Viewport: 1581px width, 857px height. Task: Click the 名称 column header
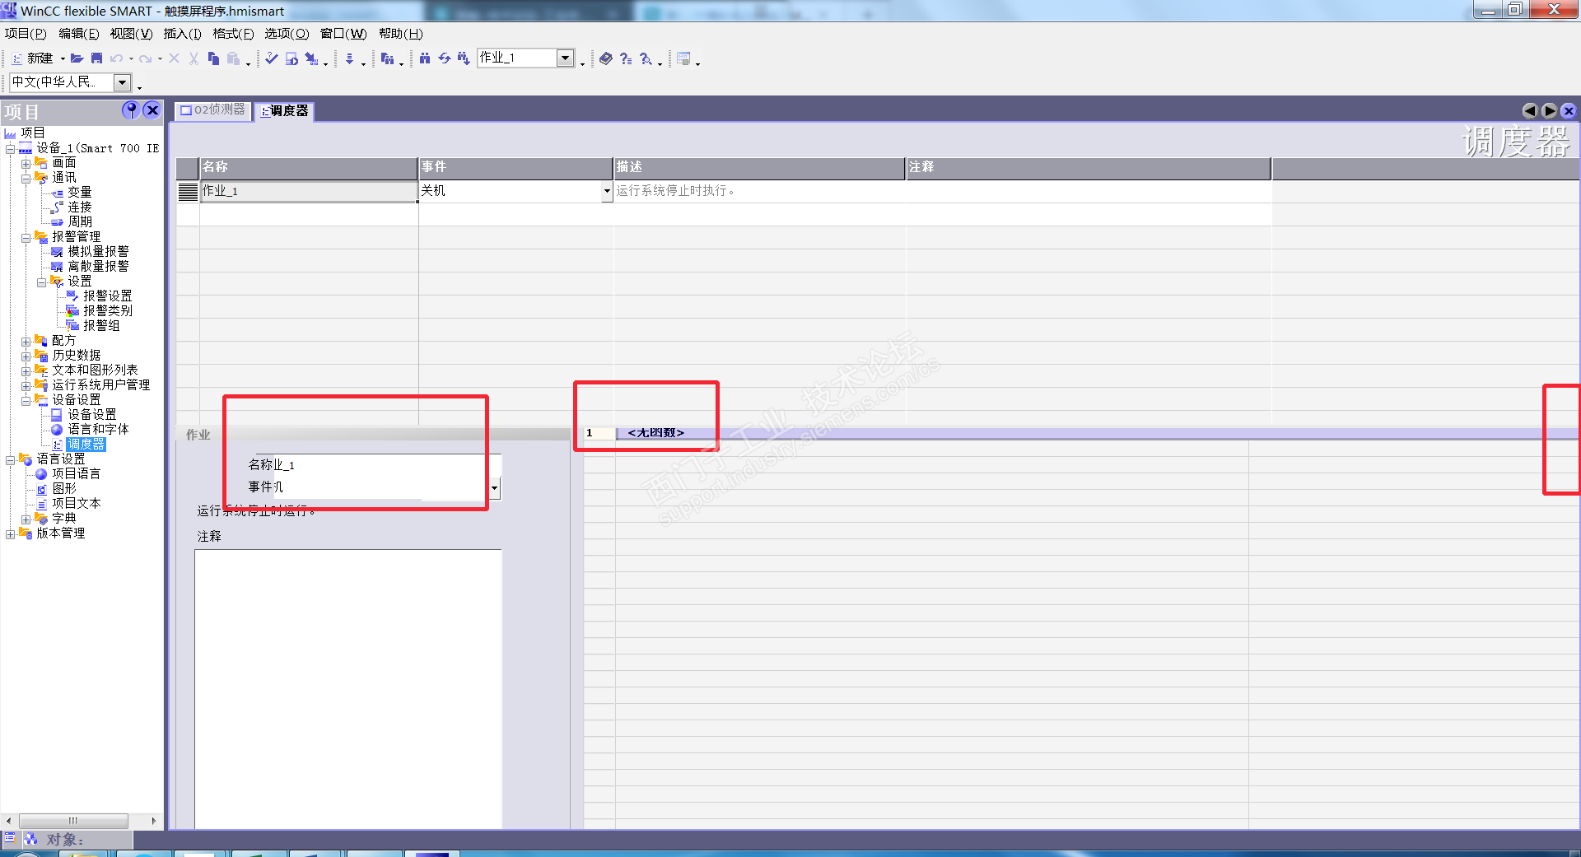click(309, 168)
